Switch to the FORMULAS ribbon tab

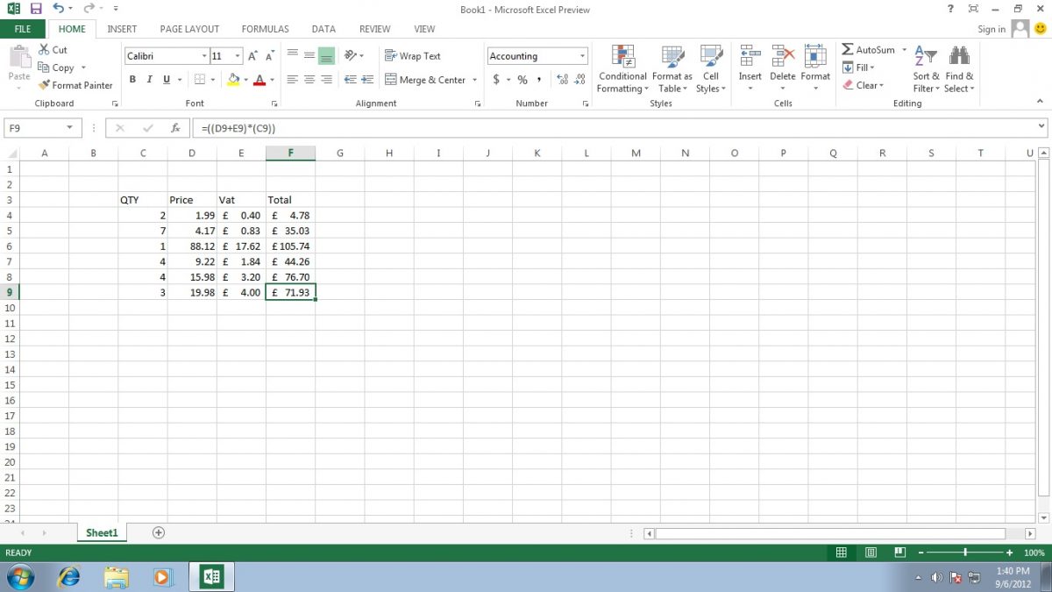coord(265,28)
